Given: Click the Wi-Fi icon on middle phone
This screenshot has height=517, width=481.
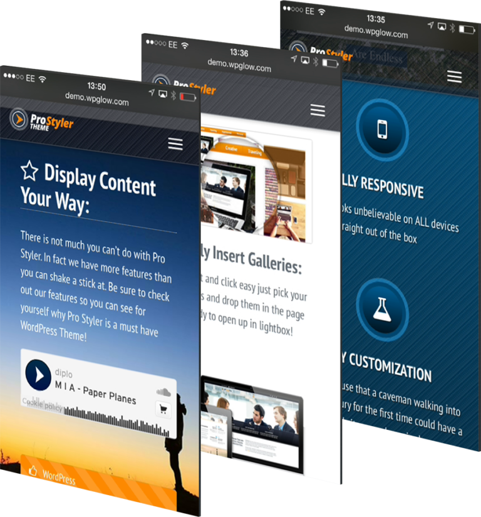Looking at the screenshot, I should 185,46.
